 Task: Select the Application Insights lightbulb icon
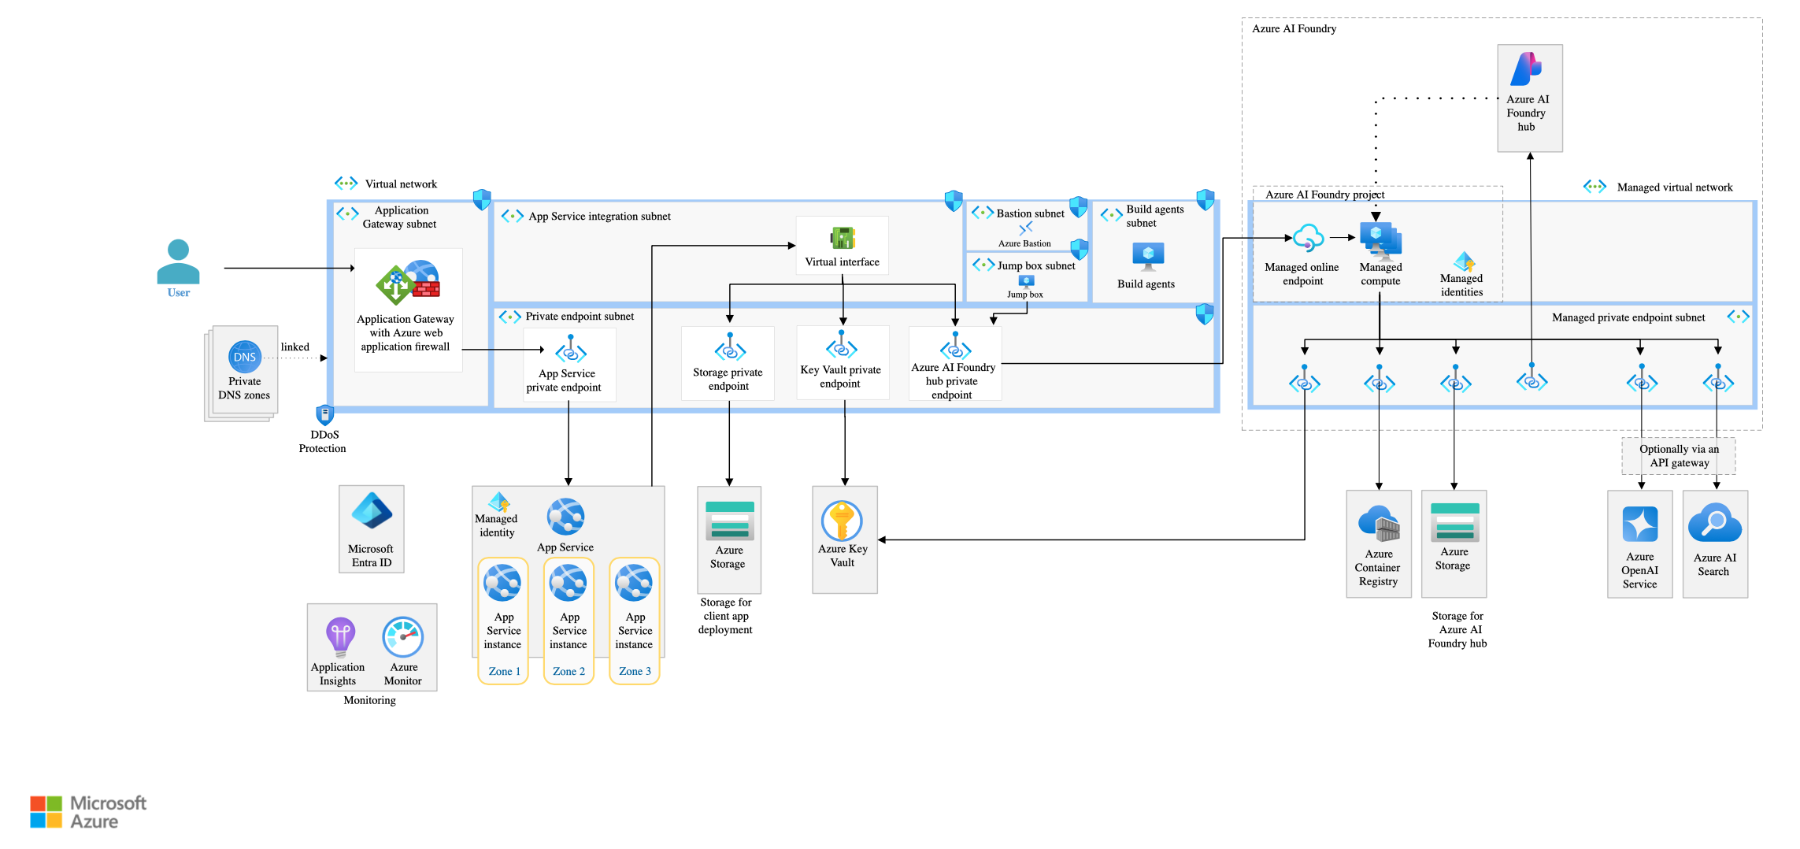click(340, 637)
